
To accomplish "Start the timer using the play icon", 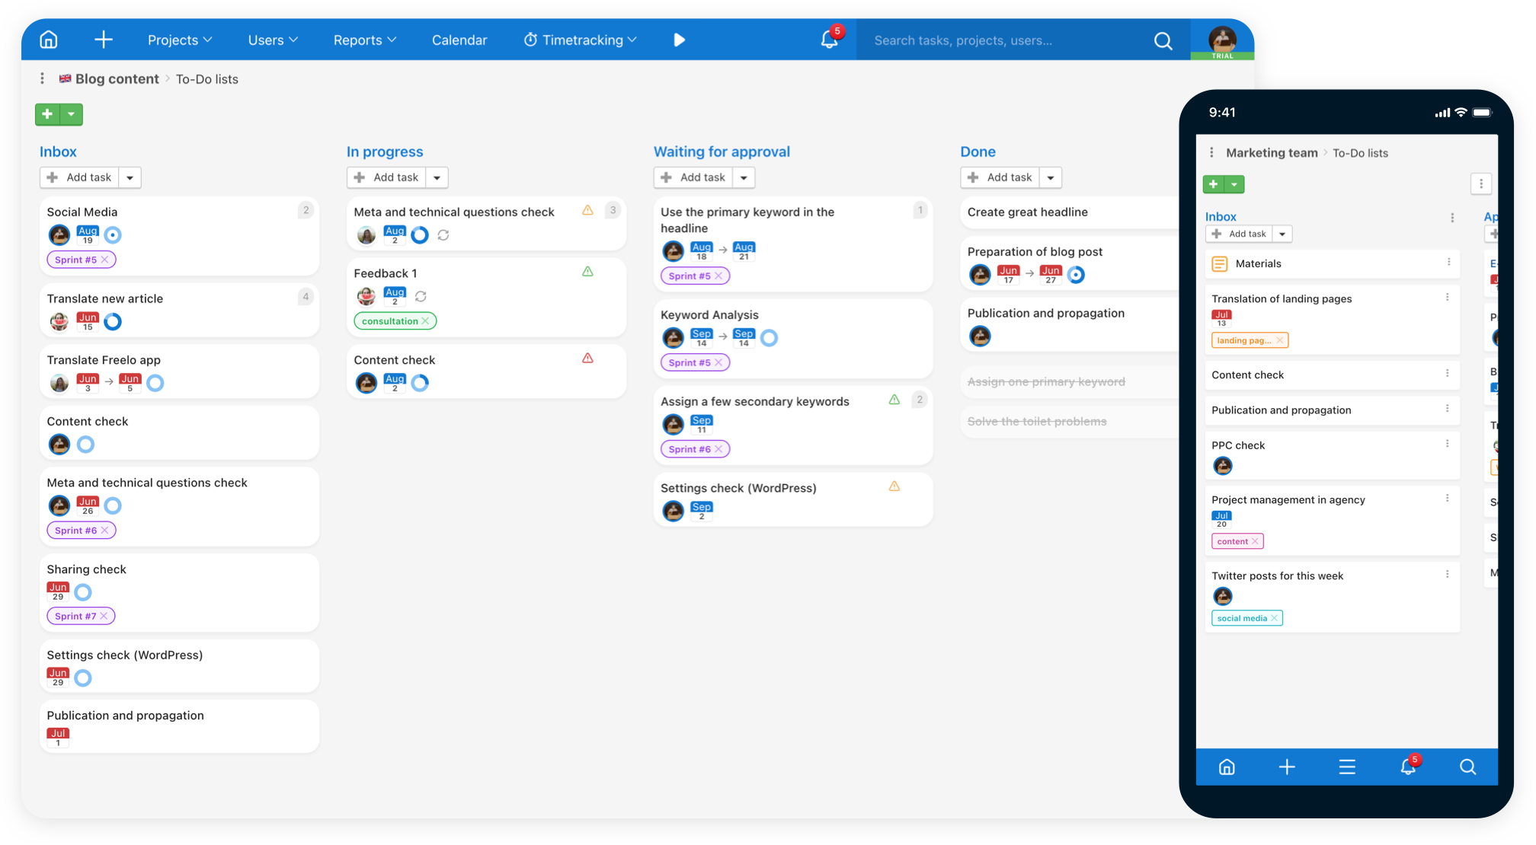I will [x=678, y=40].
